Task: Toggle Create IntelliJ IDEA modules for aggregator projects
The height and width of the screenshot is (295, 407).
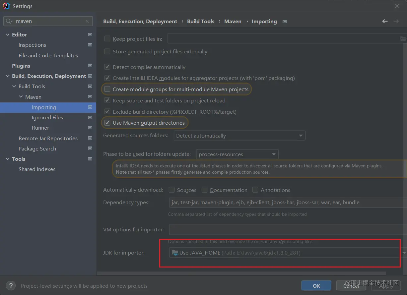Action: pyautogui.click(x=107, y=78)
